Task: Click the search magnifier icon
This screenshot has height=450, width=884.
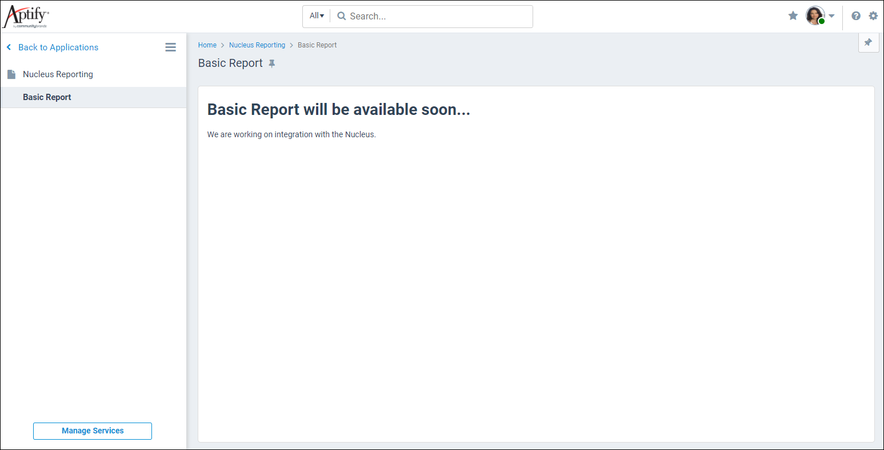Action: [341, 16]
